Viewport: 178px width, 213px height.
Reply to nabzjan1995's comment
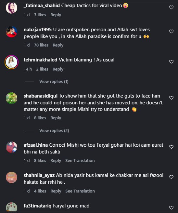[x=58, y=45]
